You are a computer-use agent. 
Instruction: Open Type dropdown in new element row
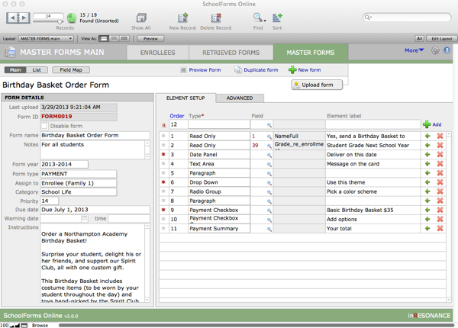click(219, 124)
